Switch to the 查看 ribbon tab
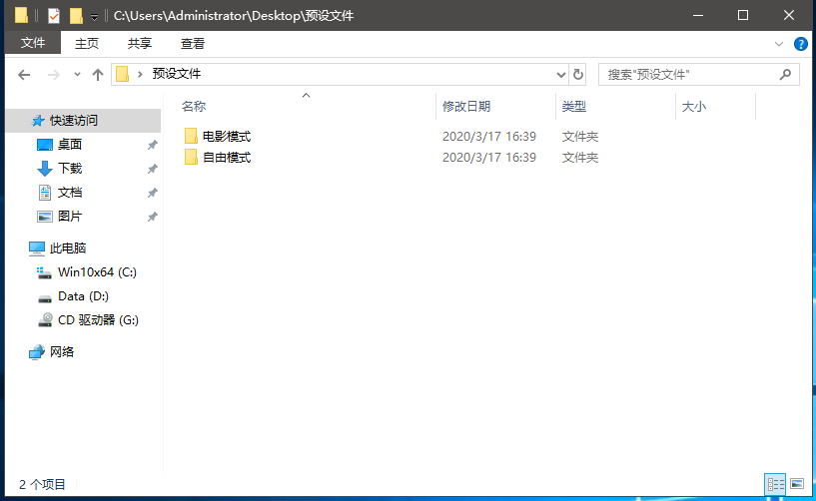Screen dimensions: 816x501 pos(193,44)
